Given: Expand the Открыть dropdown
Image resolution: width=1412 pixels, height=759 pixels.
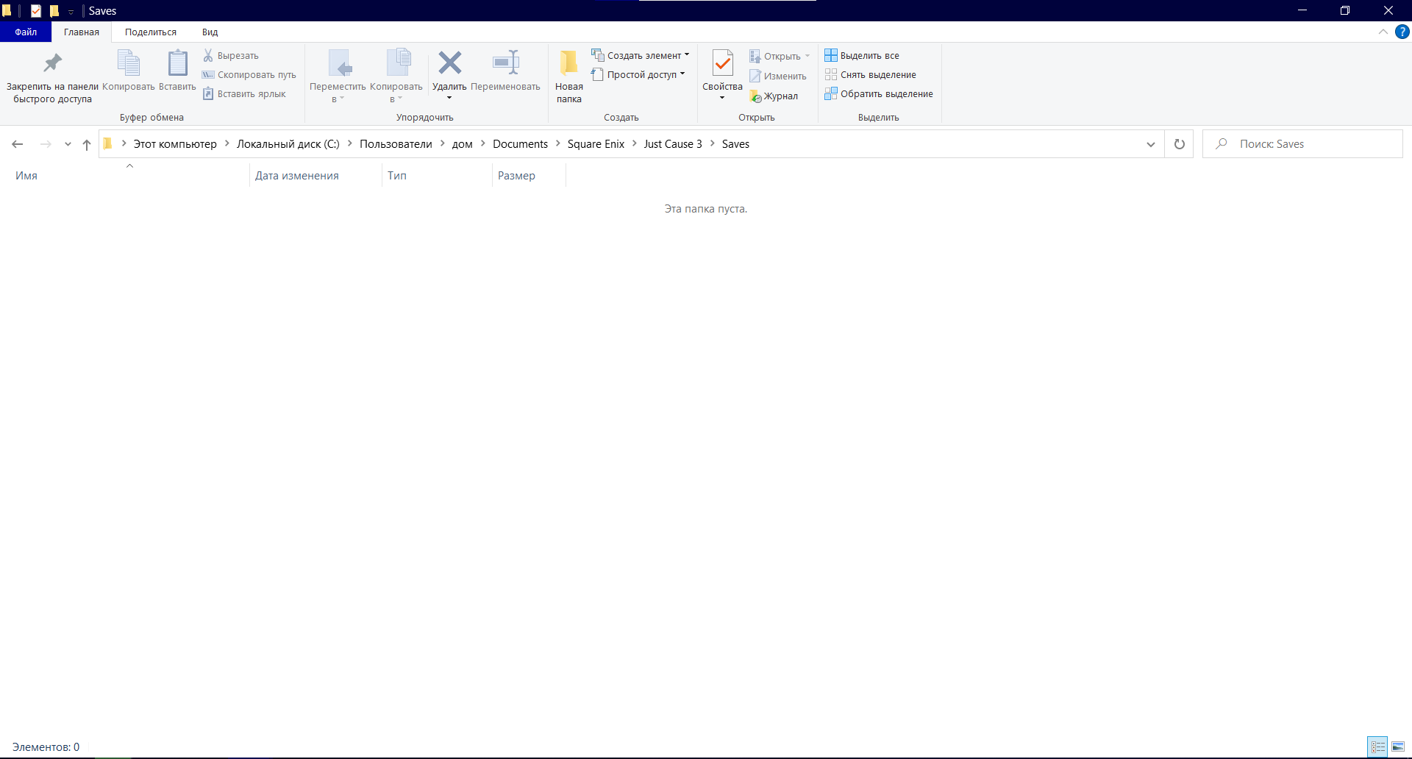Looking at the screenshot, I should 807,57.
